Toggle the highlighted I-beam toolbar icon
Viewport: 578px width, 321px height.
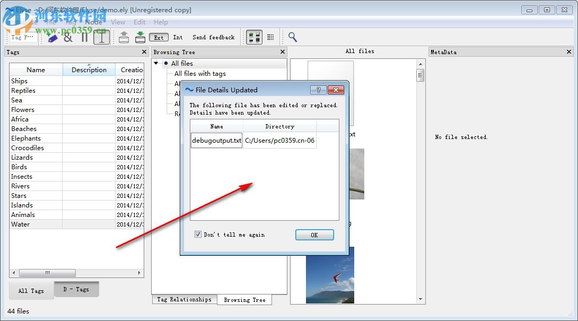[101, 37]
